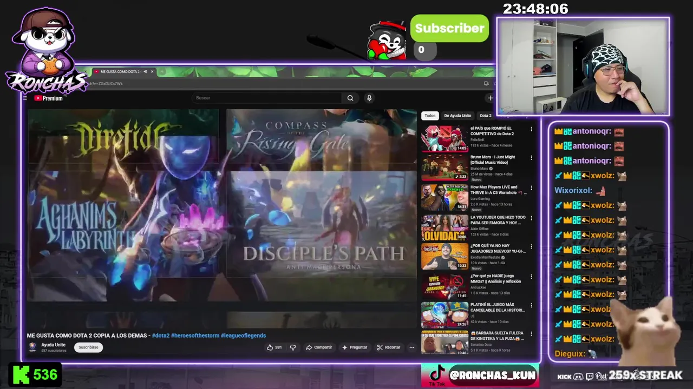Screen dimensions: 693x389
Task: Dislike the video with thumbs down
Action: coord(293,347)
